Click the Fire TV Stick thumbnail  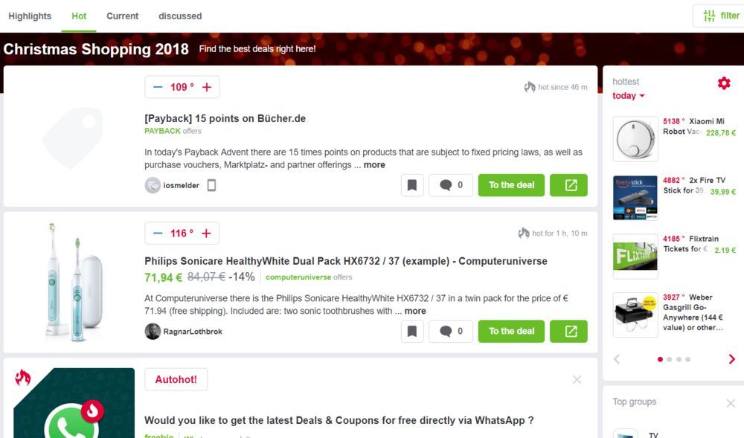(635, 198)
